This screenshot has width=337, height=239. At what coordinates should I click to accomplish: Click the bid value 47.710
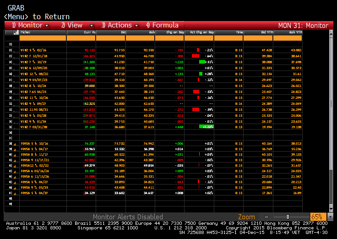120,74
